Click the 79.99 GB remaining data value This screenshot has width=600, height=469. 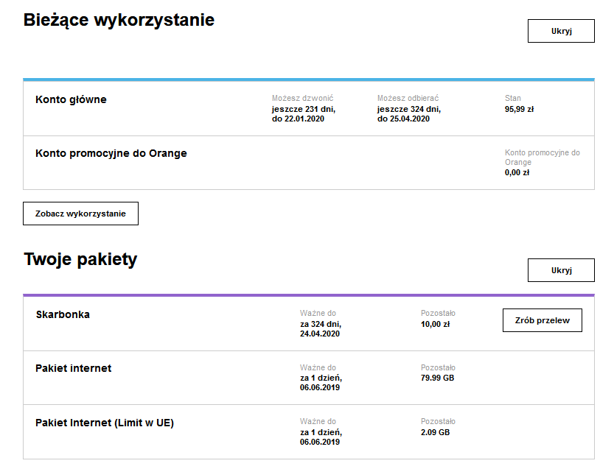[437, 378]
